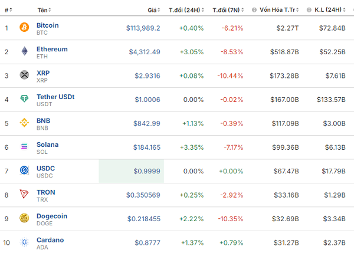Click the Solana striped logo icon
The width and height of the screenshot is (354, 253).
point(24,146)
